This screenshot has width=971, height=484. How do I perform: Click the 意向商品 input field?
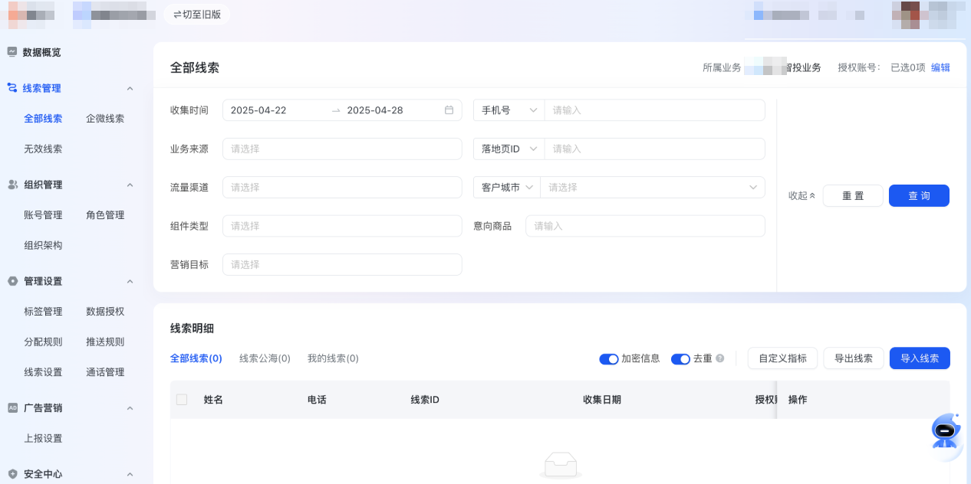(x=645, y=226)
